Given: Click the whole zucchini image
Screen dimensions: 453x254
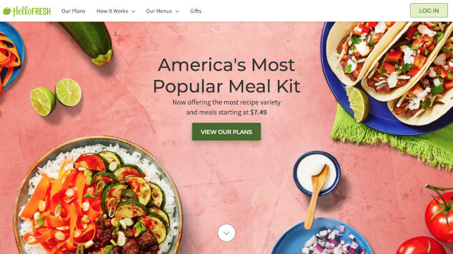Looking at the screenshot, I should tap(88, 42).
